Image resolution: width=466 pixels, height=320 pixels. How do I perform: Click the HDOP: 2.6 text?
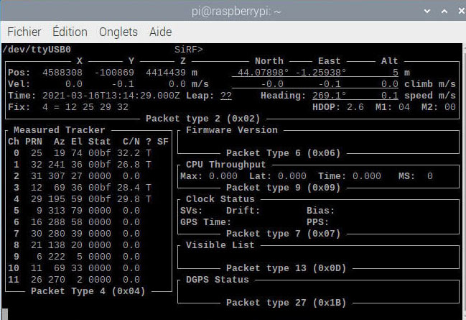[x=338, y=107]
